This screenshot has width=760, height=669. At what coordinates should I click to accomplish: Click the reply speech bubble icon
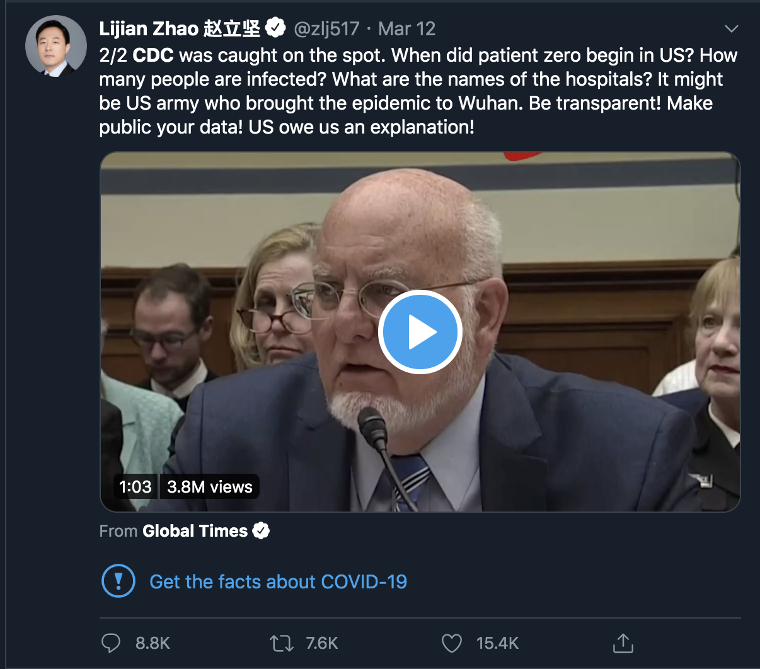[111, 643]
